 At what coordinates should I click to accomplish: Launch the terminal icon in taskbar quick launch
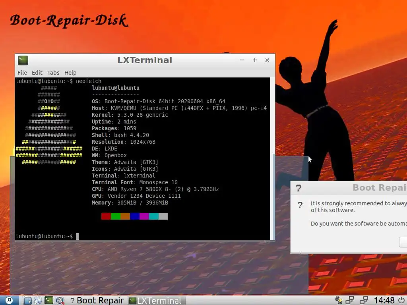coord(49,300)
